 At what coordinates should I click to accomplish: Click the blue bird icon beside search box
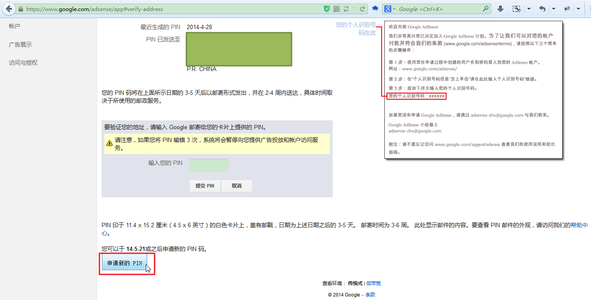pos(375,8)
